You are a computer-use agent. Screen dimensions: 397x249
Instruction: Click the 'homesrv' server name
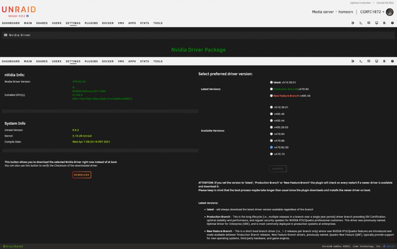[x=346, y=12]
